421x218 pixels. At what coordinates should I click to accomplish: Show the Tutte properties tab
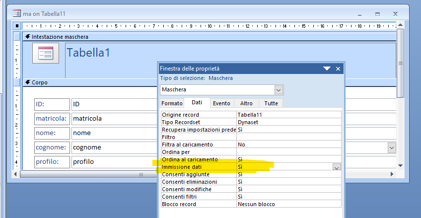point(271,103)
